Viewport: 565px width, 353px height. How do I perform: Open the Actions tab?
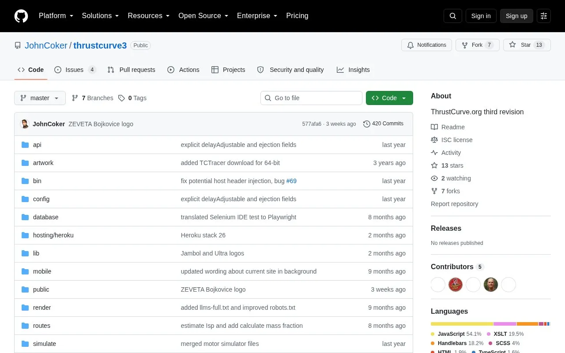[x=183, y=70]
